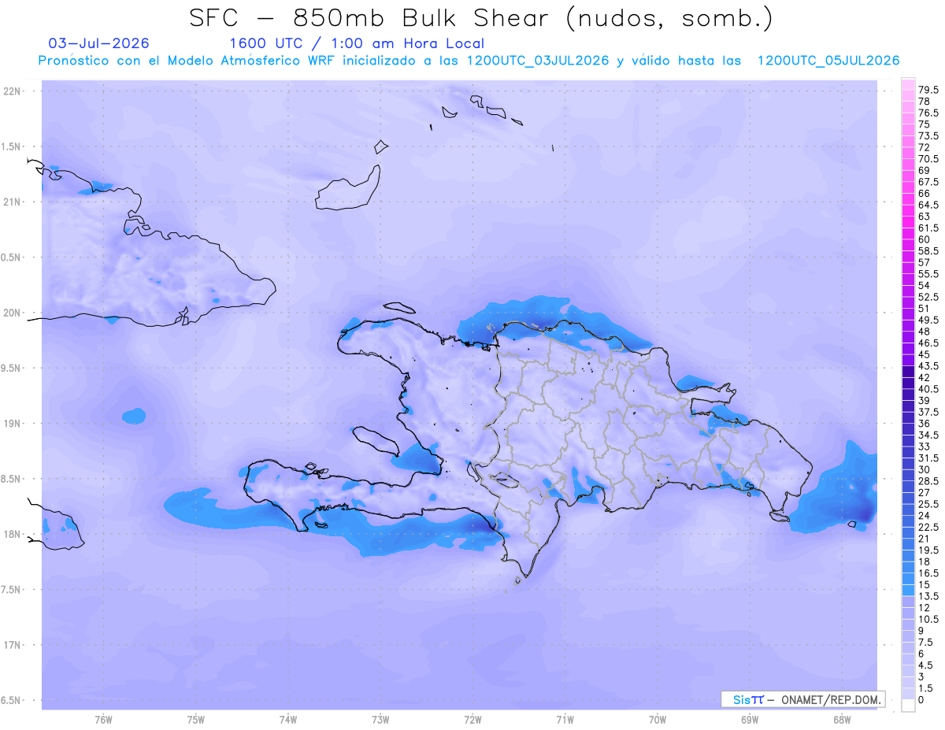Viewport: 945px width, 730px height.
Task: Click the colorbar value "49.5"
Action: click(929, 320)
